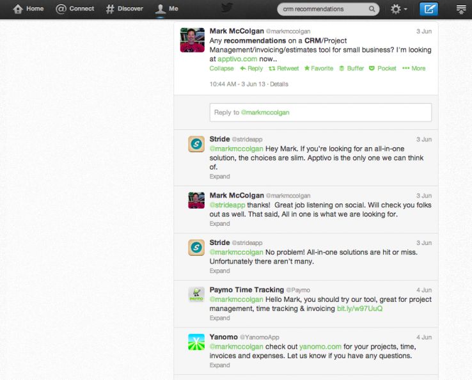
Task: Reply to the top tweet
Action: pos(251,68)
